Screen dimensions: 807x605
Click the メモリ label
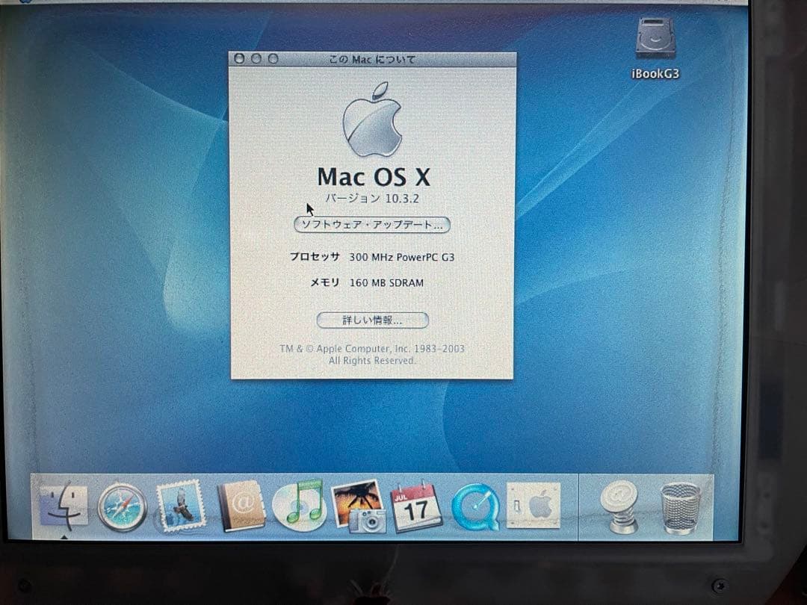click(325, 282)
